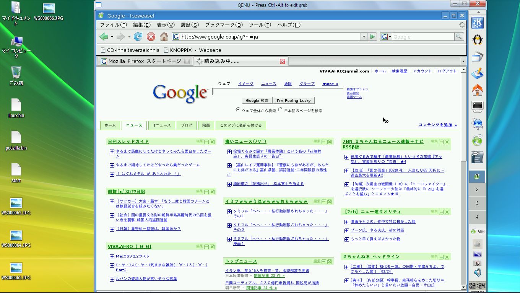Open the KDE K menu

pos(477,23)
